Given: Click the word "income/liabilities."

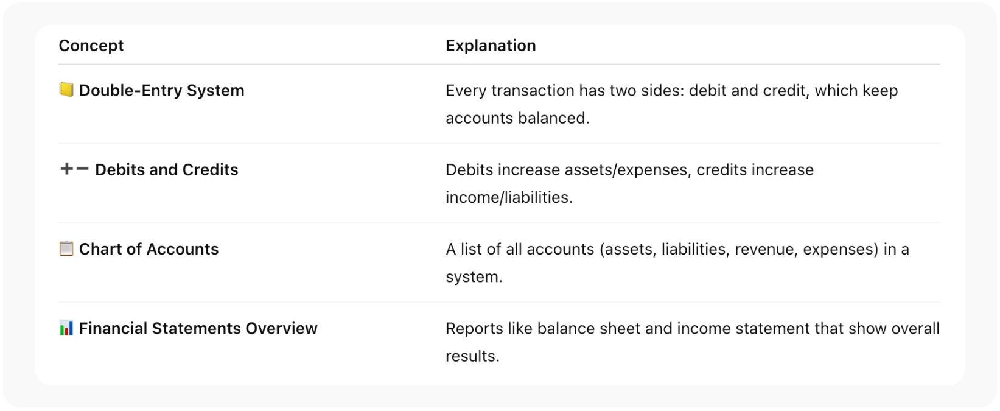Looking at the screenshot, I should click(509, 197).
